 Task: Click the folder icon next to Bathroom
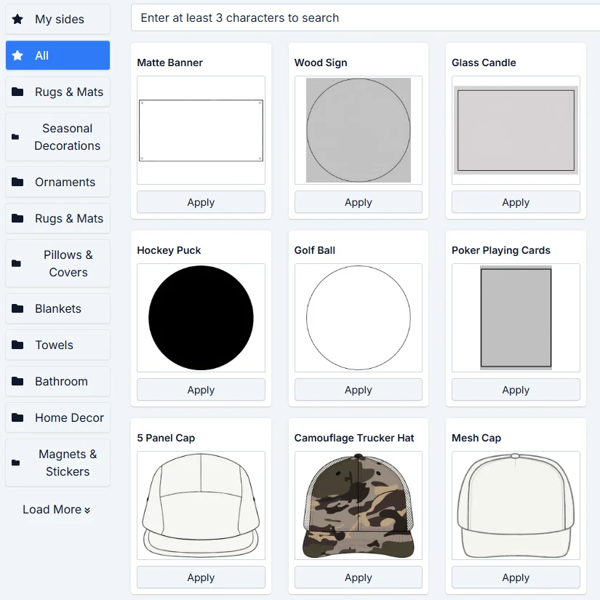[x=17, y=381]
